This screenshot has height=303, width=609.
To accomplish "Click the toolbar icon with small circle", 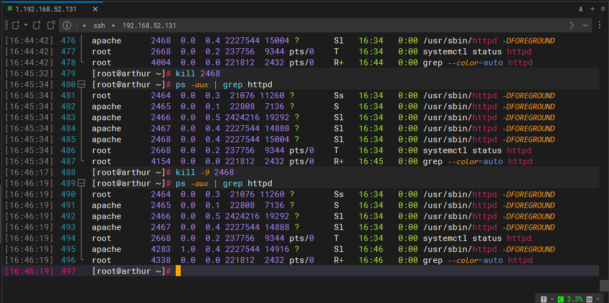I will (x=51, y=26).
